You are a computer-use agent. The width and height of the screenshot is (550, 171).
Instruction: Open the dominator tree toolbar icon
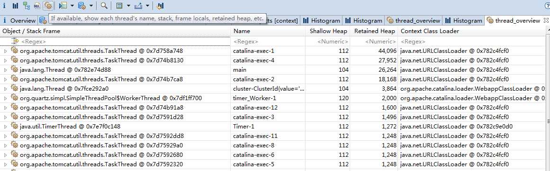(x=27, y=6)
